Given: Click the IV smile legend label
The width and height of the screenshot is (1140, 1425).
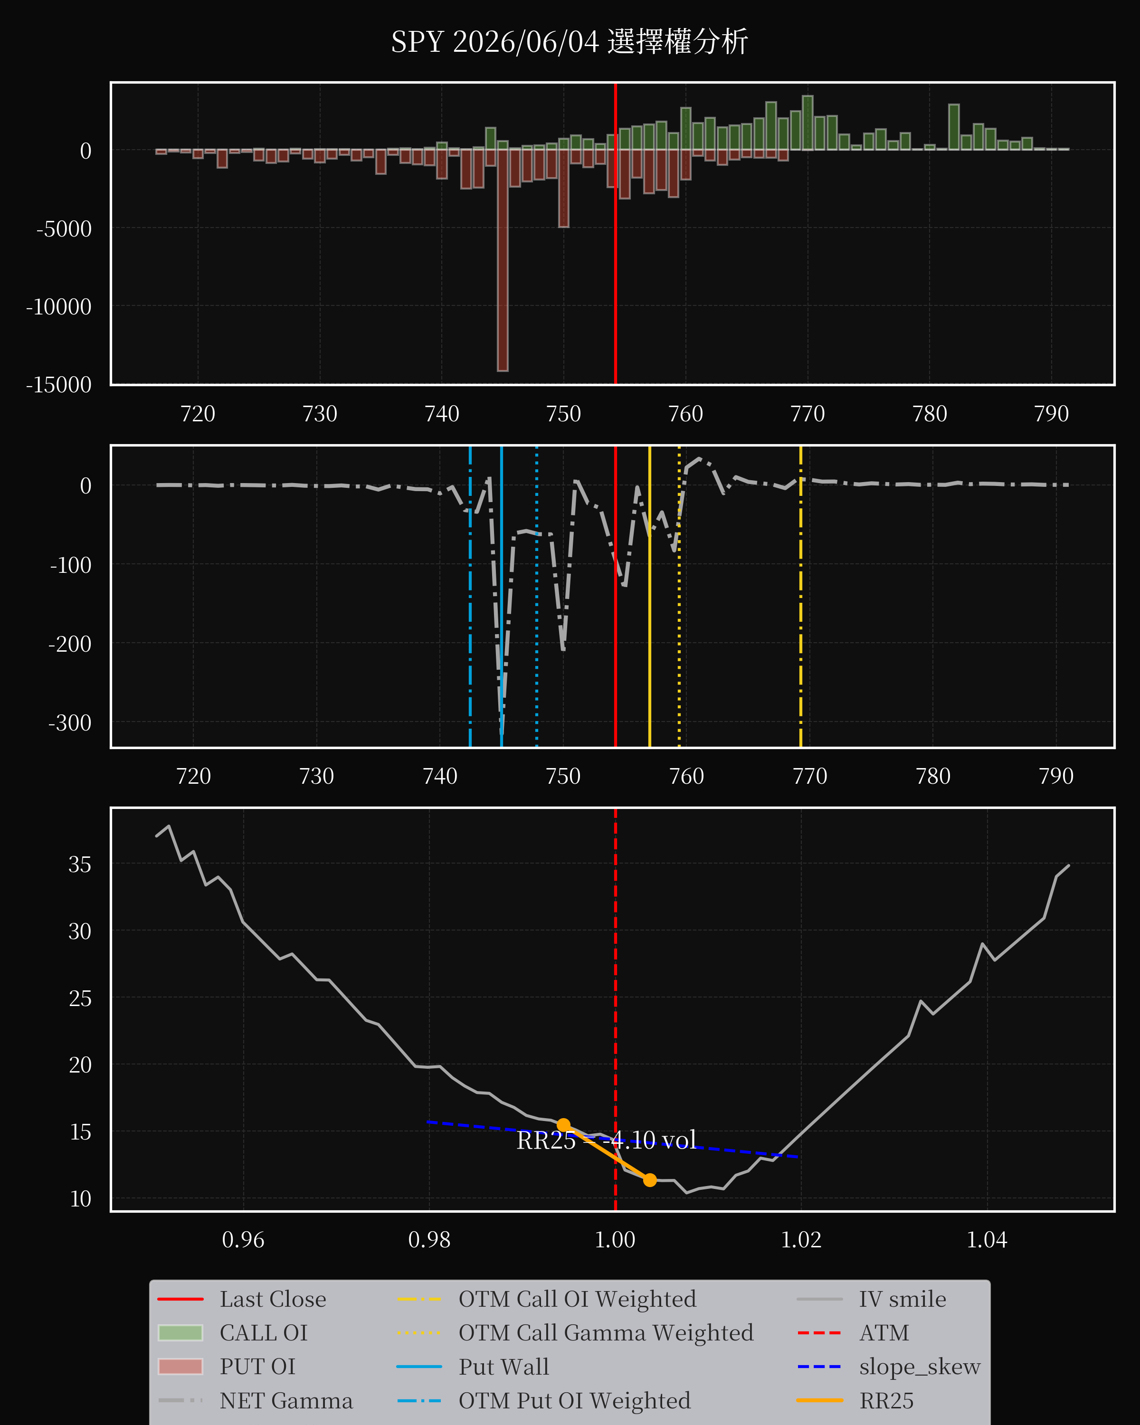Looking at the screenshot, I should [903, 1300].
